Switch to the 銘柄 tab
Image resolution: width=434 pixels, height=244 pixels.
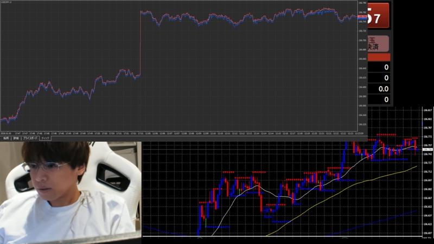(x=5, y=138)
